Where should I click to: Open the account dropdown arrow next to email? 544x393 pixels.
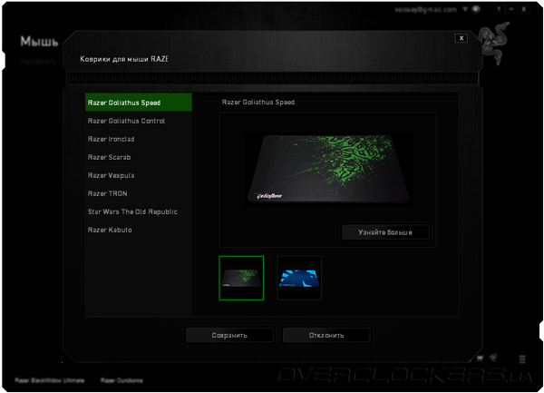point(465,9)
